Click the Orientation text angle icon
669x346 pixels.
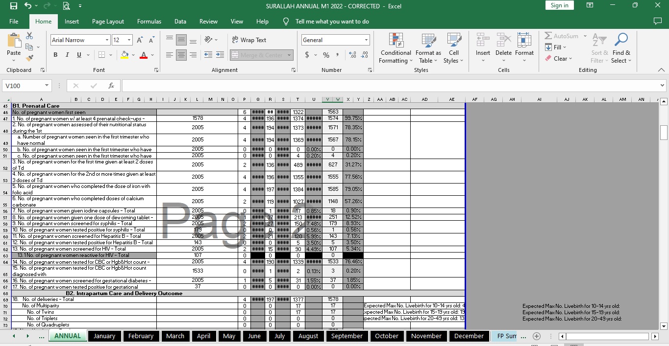209,40
